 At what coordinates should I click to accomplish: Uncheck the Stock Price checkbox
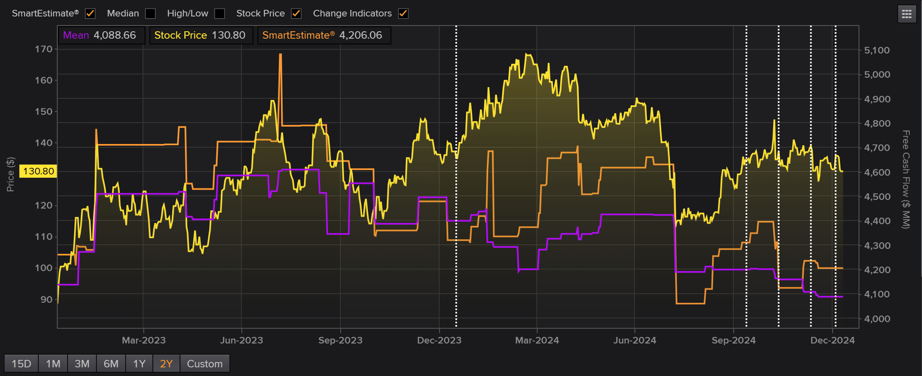pos(296,14)
